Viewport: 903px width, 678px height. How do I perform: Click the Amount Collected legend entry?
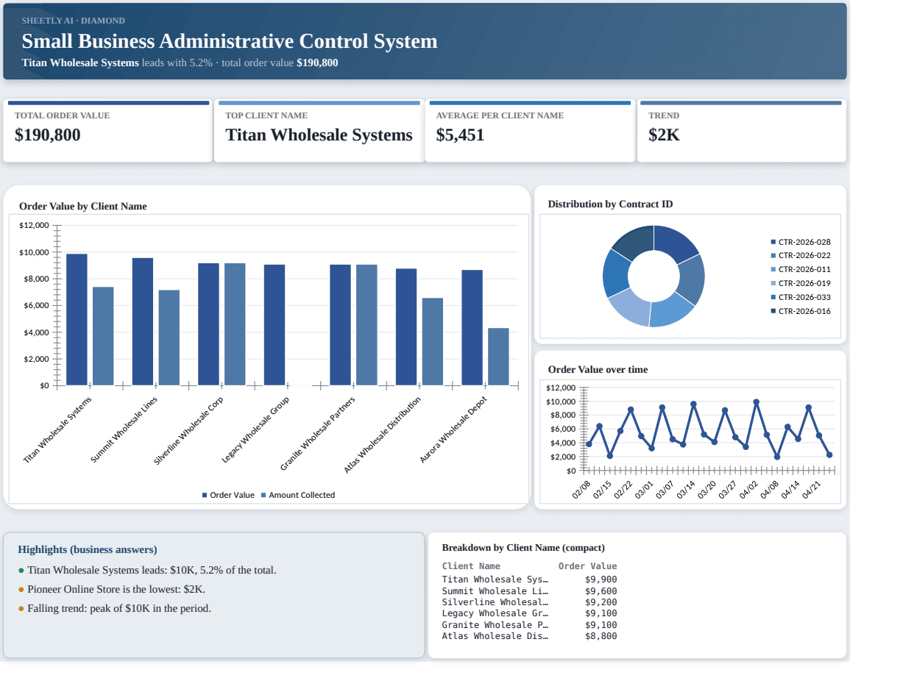(x=298, y=495)
